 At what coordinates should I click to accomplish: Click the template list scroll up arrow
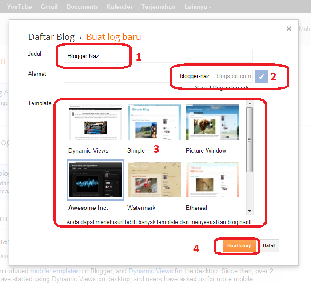click(x=250, y=103)
